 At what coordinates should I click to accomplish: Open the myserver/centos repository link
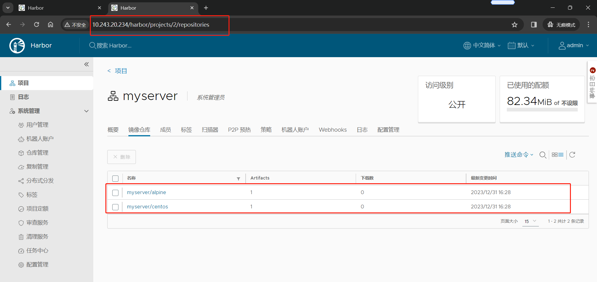pyautogui.click(x=147, y=207)
